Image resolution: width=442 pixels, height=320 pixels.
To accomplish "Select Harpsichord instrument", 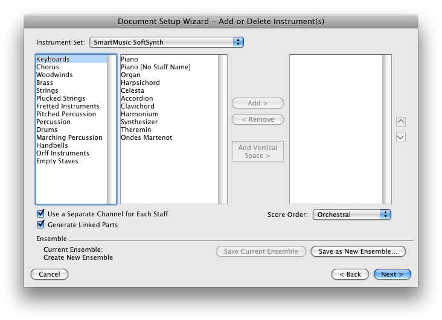I will pos(170,83).
